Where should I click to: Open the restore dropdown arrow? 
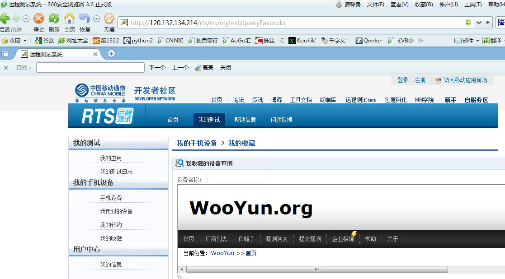tap(96, 19)
